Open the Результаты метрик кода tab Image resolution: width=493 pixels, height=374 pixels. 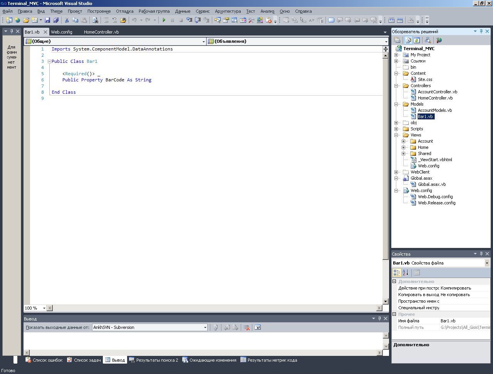click(x=269, y=360)
